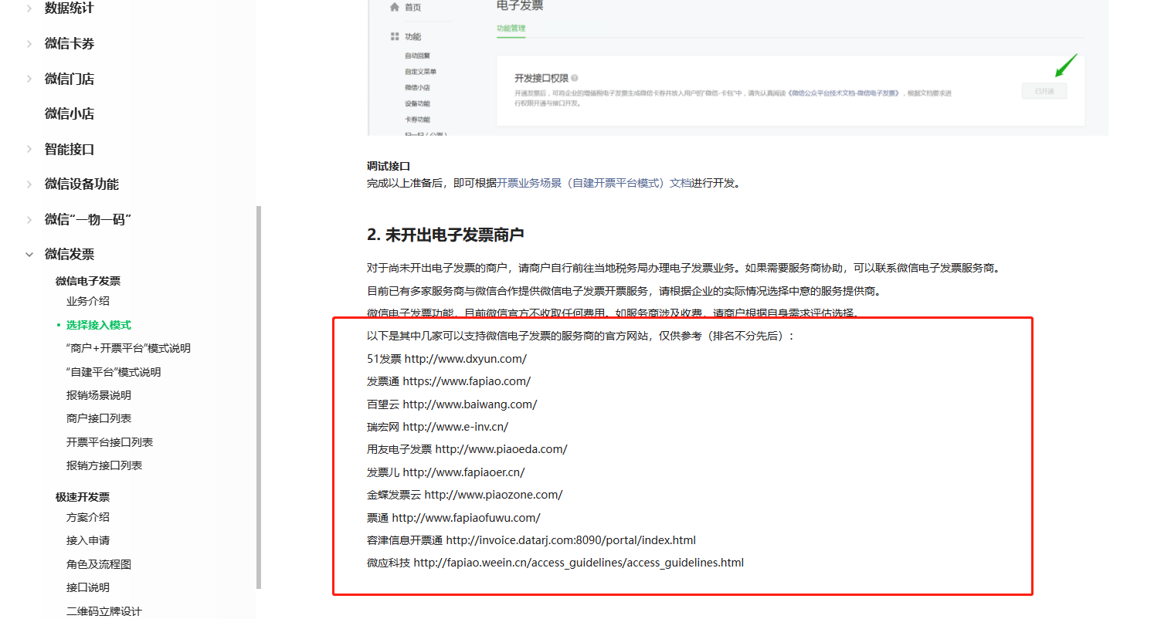Expand the 微信"一物一码" section arrow
Image resolution: width=1171 pixels, height=619 pixels.
click(x=29, y=219)
